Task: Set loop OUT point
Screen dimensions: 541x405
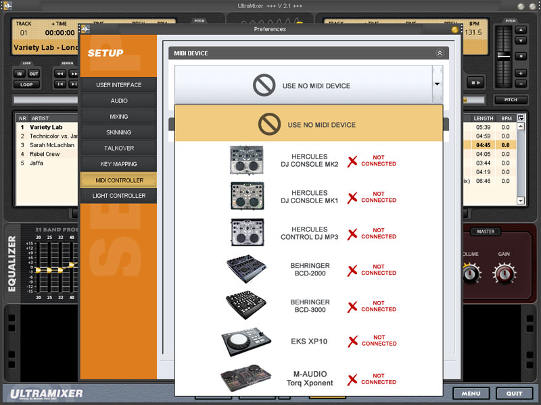Action: pyautogui.click(x=33, y=74)
